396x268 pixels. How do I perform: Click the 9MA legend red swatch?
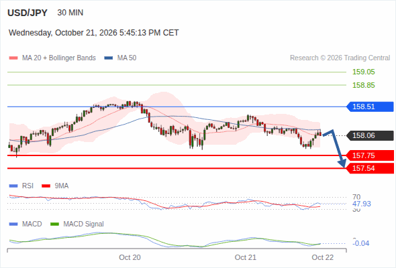tap(46, 186)
